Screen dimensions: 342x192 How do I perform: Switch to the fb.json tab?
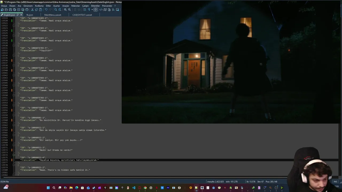30,15
